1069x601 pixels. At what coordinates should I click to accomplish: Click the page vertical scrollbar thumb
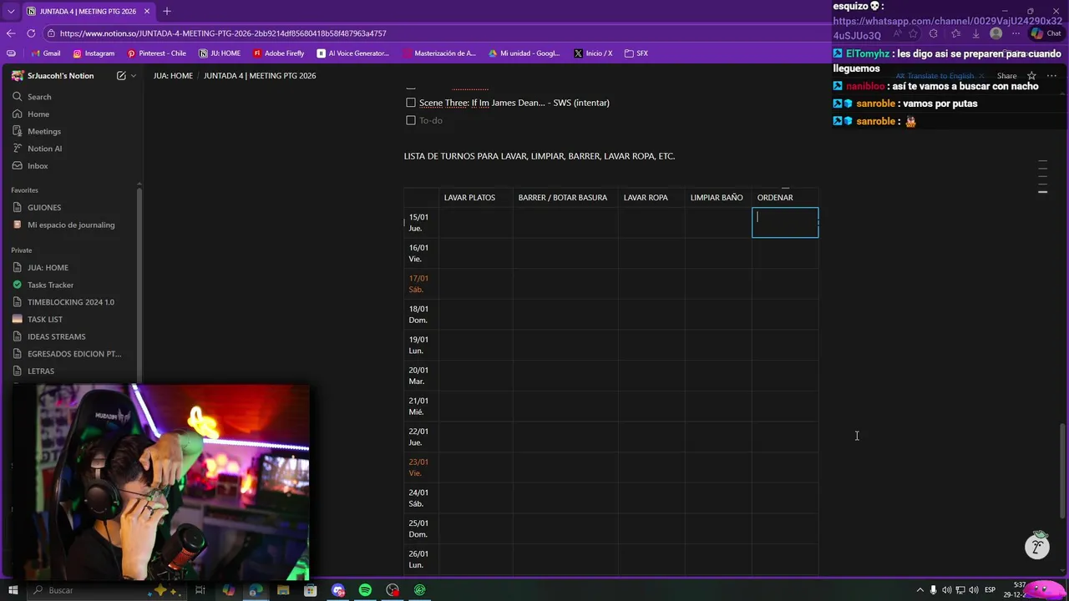point(1063,471)
